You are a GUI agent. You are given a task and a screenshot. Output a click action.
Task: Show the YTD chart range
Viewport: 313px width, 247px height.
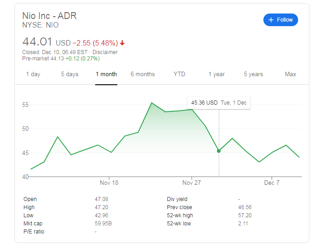179,74
